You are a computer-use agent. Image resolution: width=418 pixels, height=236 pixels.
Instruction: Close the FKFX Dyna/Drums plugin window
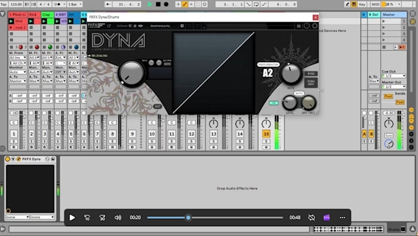click(x=315, y=17)
